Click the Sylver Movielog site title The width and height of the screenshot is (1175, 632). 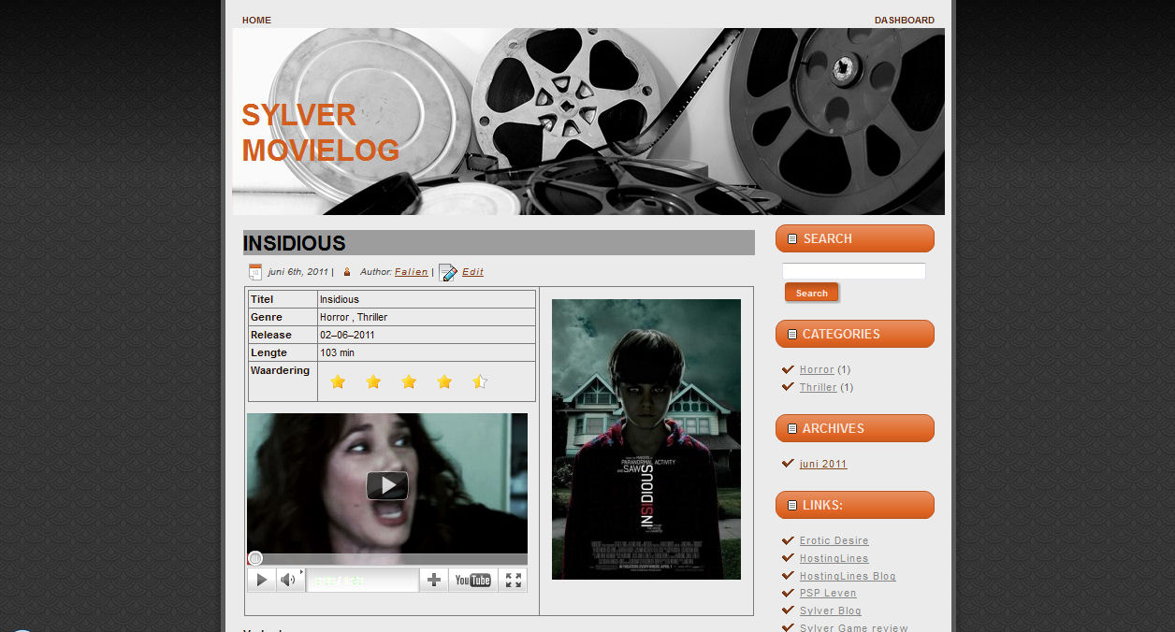321,133
